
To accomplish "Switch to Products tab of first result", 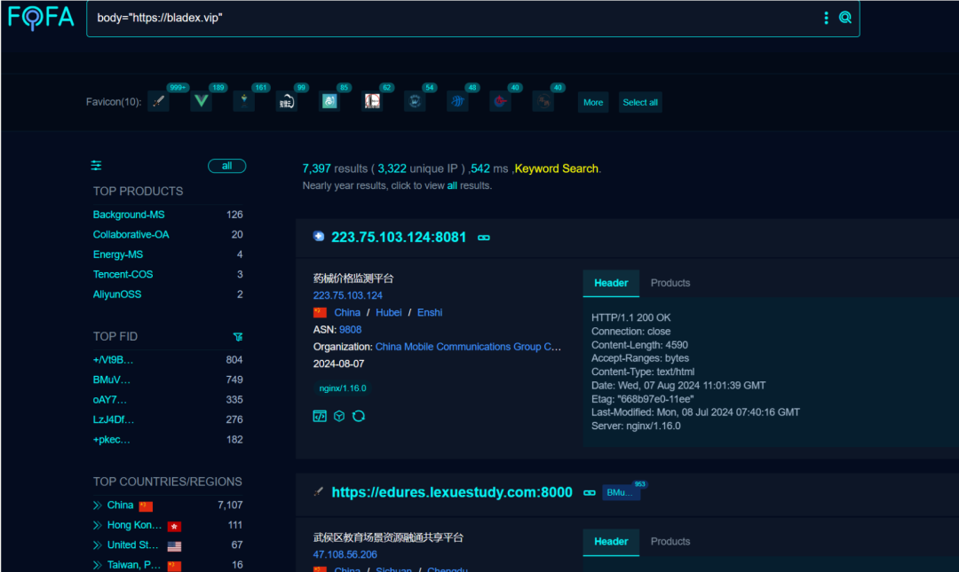I will pyautogui.click(x=670, y=283).
